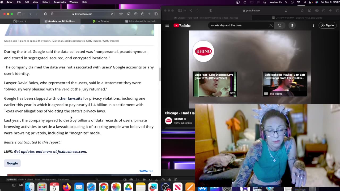
Task: Switch to the Live Streams tab
Action: [x=100, y=21]
